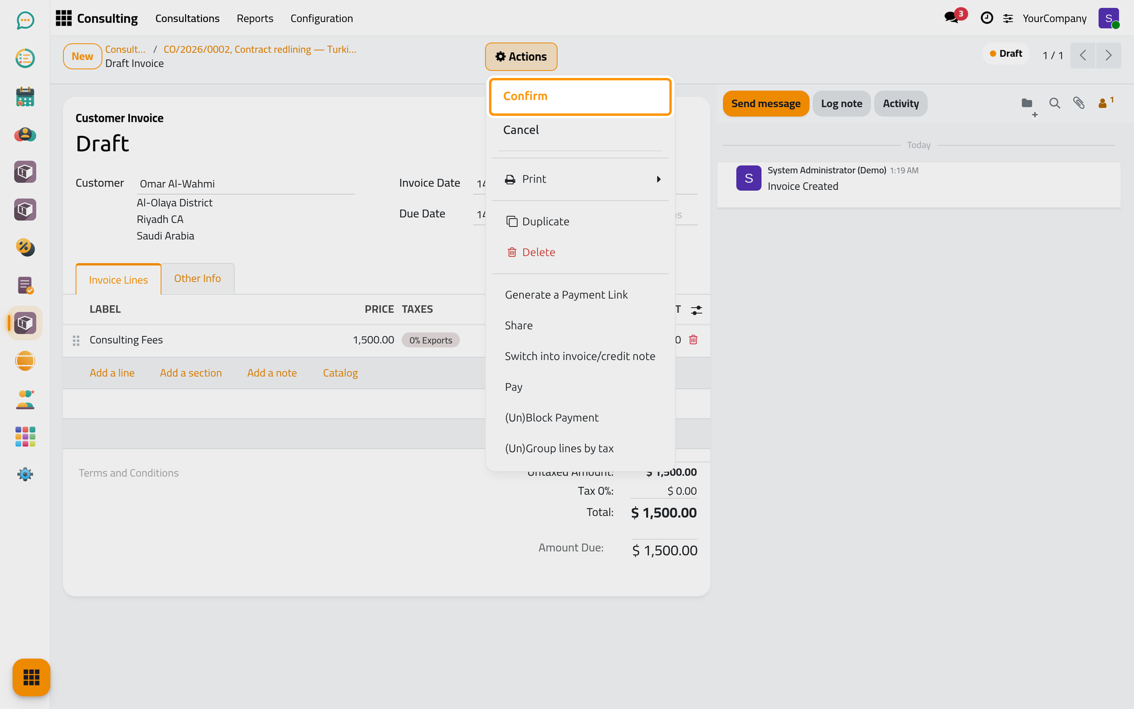Open the Calendar app icon in sidebar
This screenshot has width=1134, height=709.
[x=25, y=96]
